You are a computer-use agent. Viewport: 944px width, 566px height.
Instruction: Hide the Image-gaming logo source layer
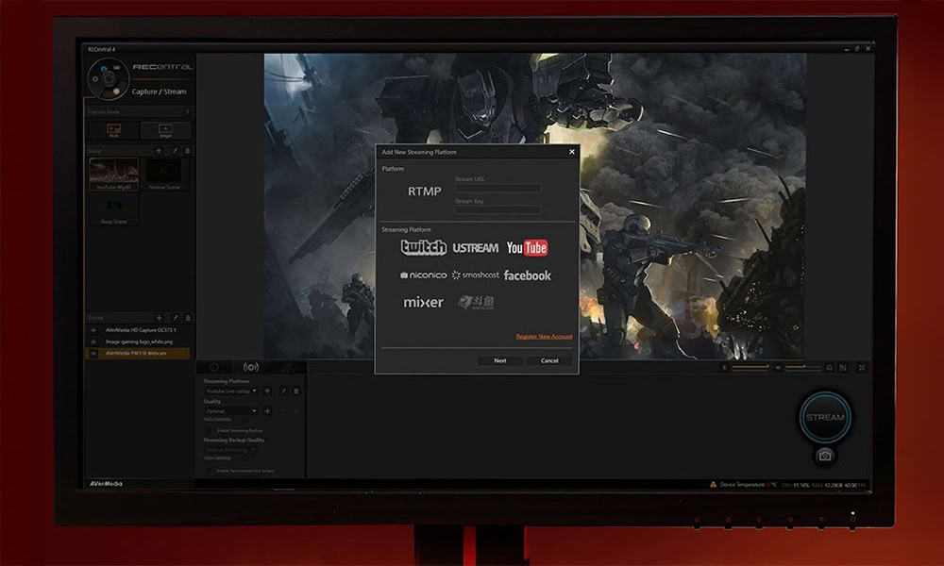[x=93, y=341]
